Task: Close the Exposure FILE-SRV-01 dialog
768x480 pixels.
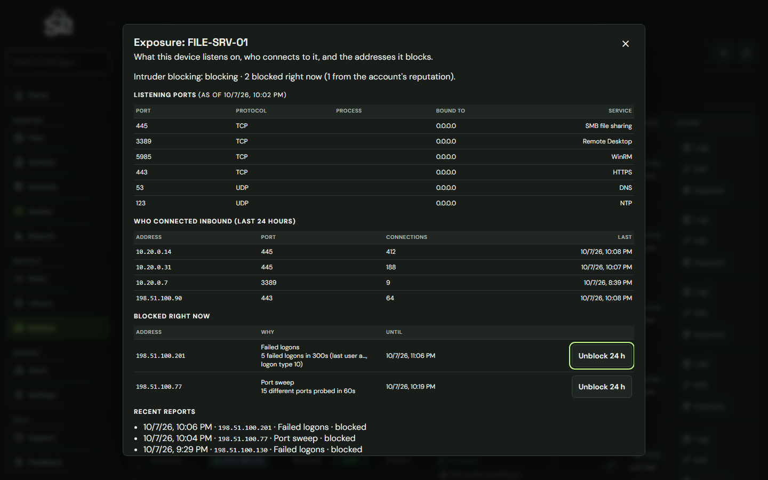Action: click(x=626, y=44)
